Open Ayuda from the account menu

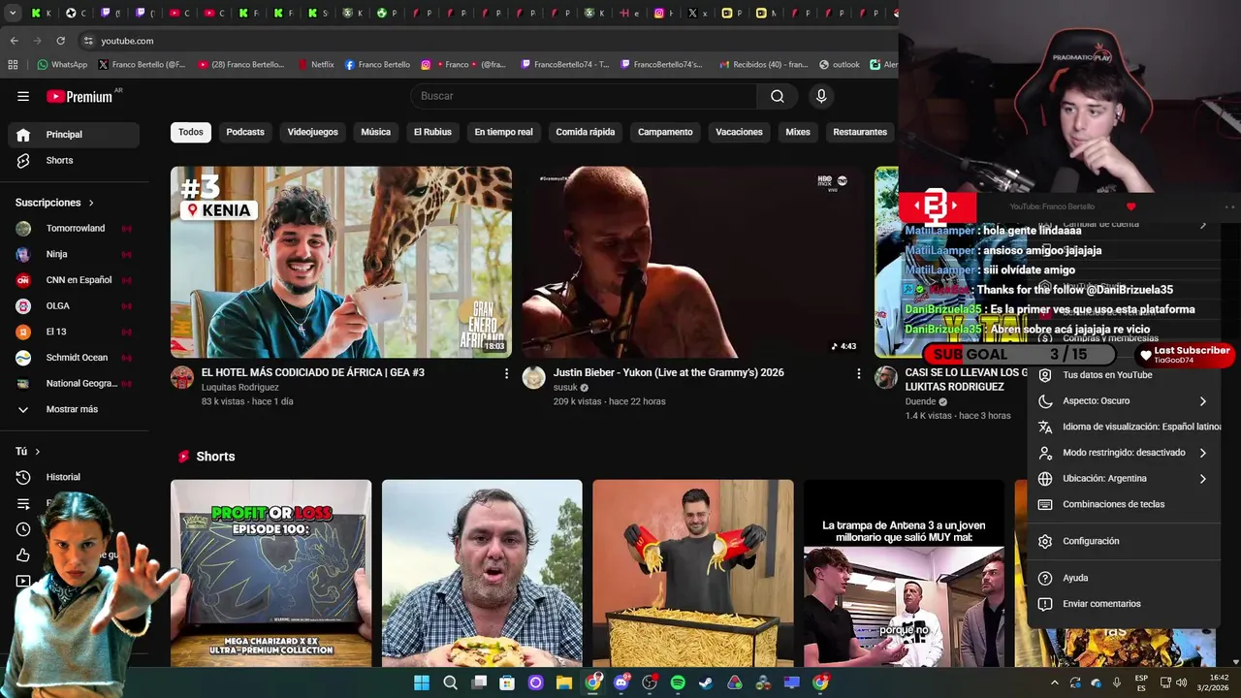coord(1124,578)
